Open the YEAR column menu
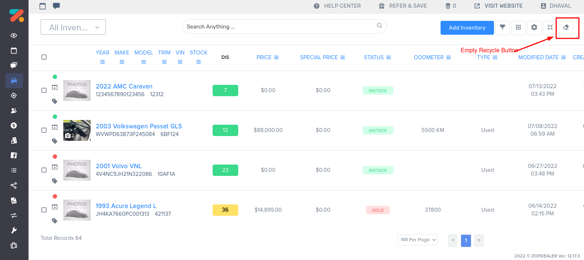This screenshot has height=260, width=584. (102, 62)
